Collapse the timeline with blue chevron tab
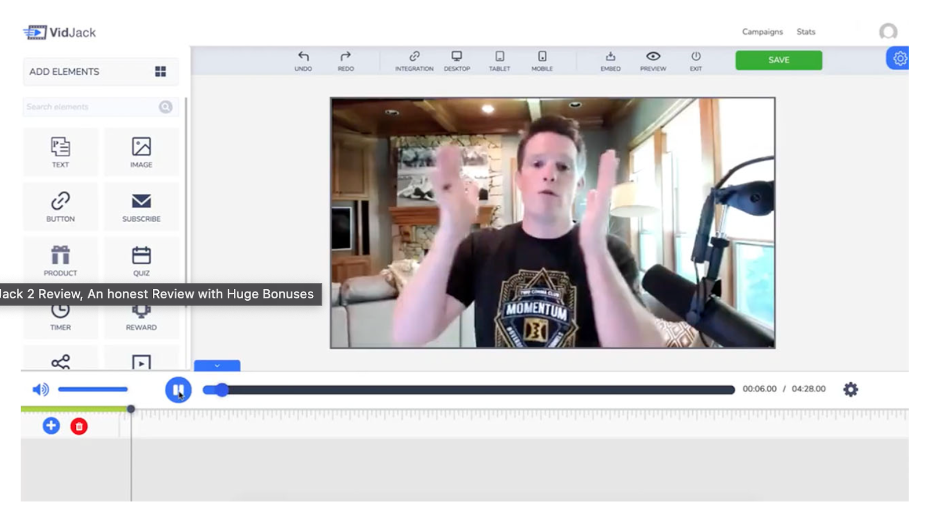 point(217,366)
